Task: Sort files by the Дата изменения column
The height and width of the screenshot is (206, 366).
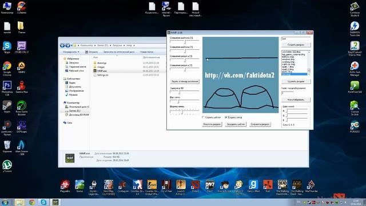Action: (151, 57)
